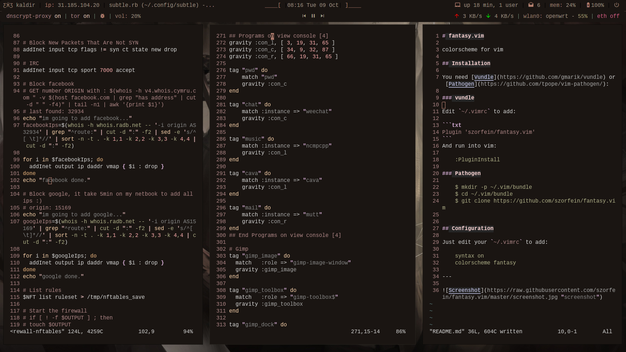This screenshot has height=352, width=626.
Task: Click the green download arrow icon
Action: (x=488, y=16)
